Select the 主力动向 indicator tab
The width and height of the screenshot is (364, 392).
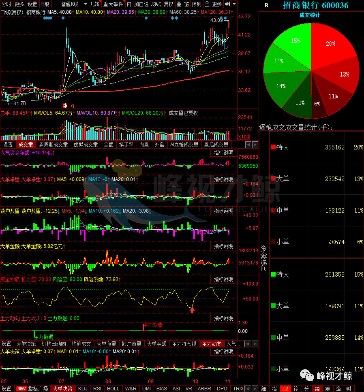click(212, 344)
